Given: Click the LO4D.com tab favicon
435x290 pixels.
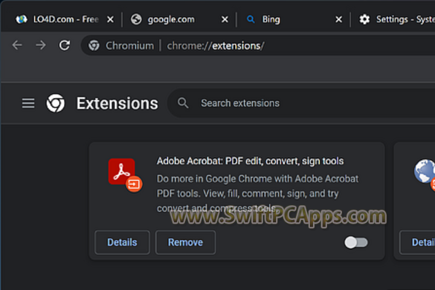Looking at the screenshot, I should coord(21,19).
